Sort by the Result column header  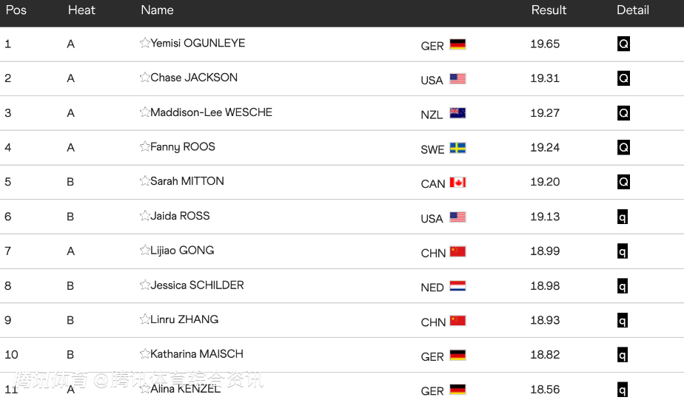549,10
